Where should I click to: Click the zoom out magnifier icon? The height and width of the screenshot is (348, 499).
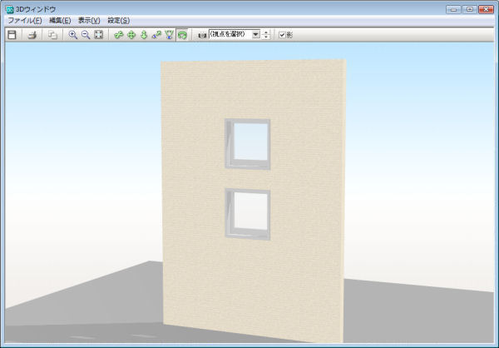pyautogui.click(x=85, y=35)
